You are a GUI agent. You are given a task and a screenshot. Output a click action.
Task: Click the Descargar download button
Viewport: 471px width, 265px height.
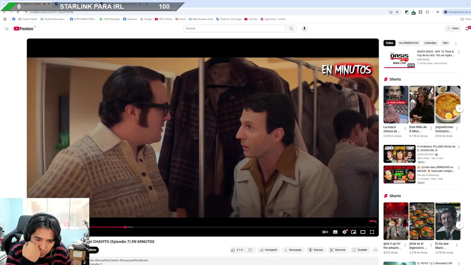(293, 250)
